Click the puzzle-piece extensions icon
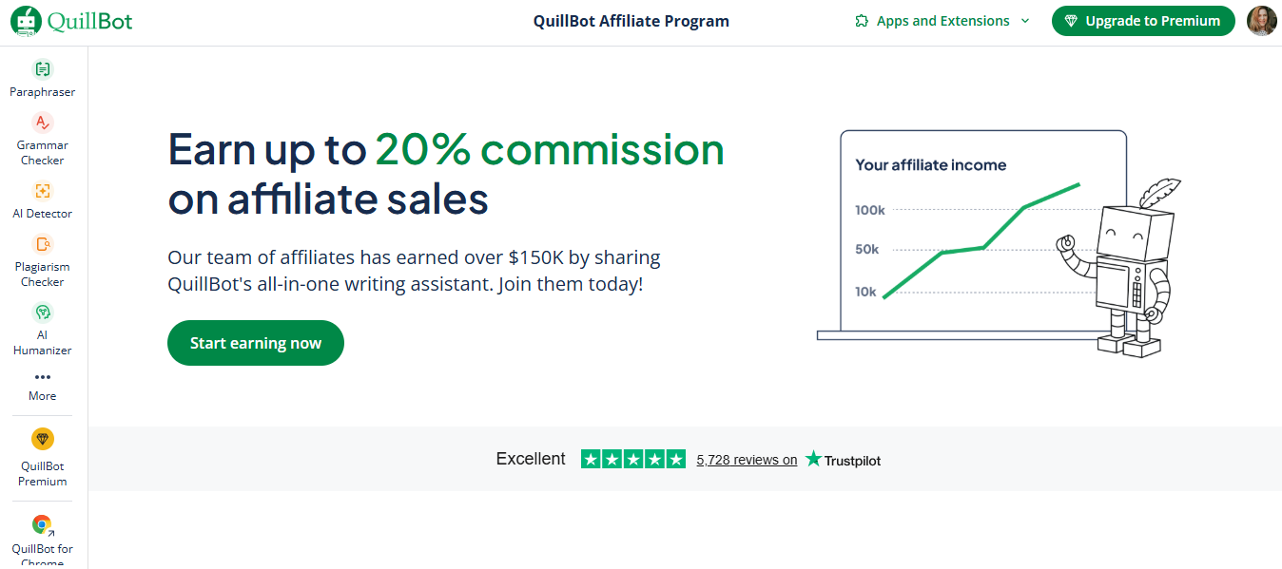Screen dimensions: 1282x569 point(862,21)
